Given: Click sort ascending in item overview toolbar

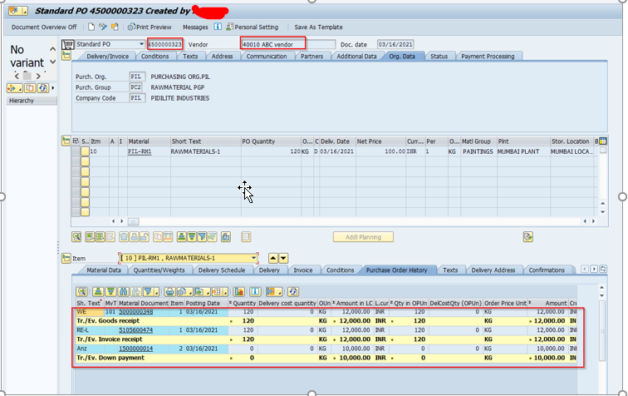Looking at the screenshot, I should pos(182,237).
